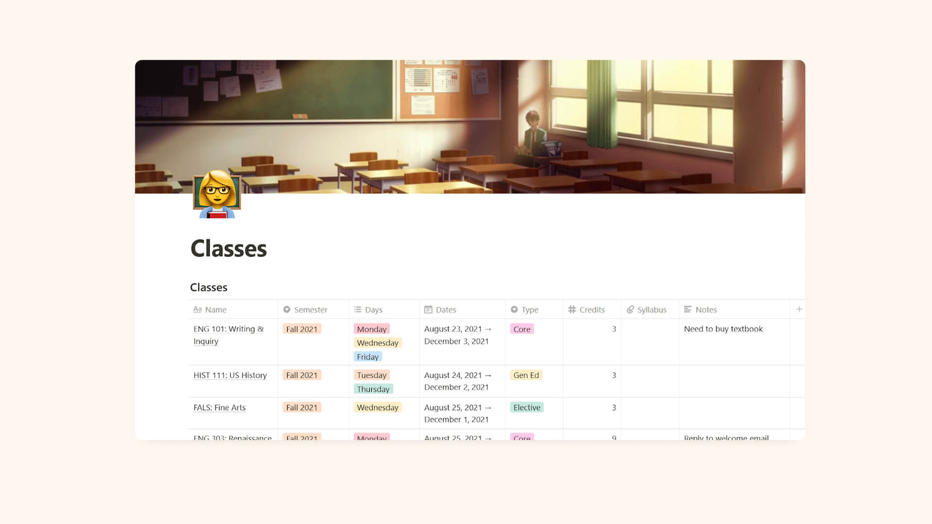Screen dimensions: 932x524
Task: Click the Semester column header icon
Action: pos(287,310)
